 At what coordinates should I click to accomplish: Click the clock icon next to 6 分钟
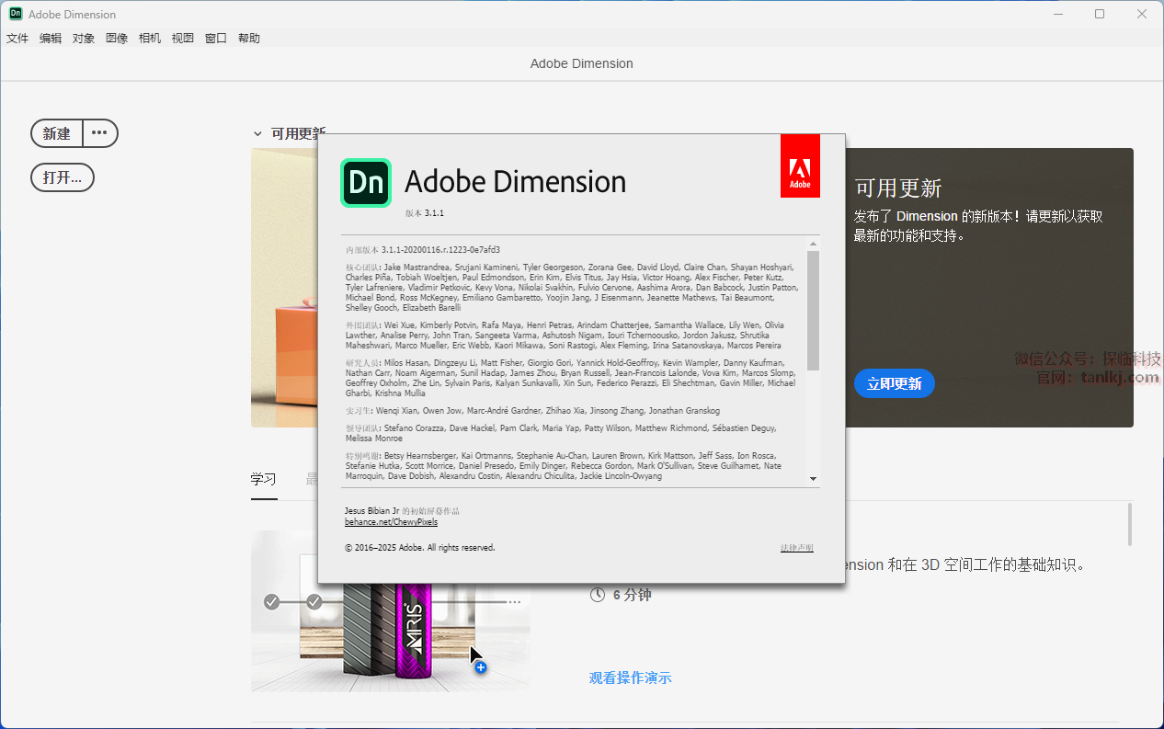point(598,595)
